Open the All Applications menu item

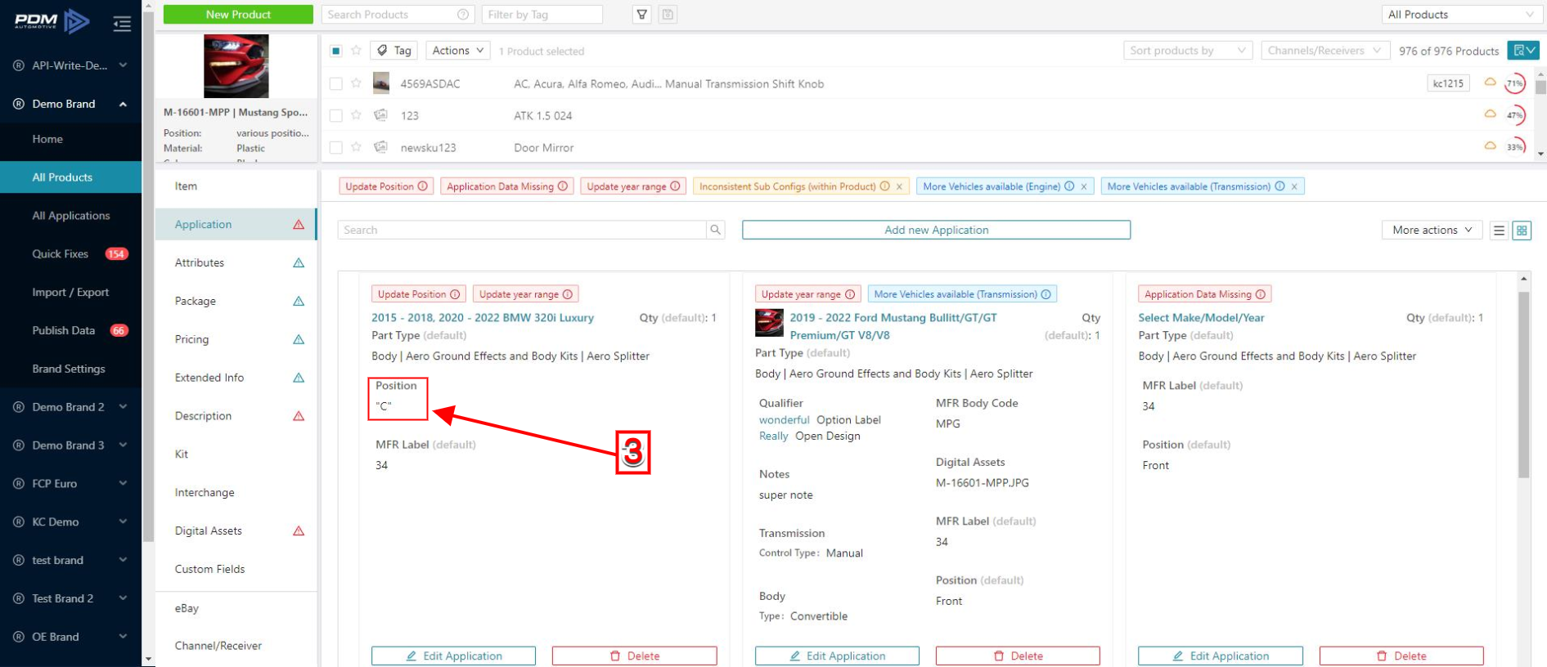71,216
